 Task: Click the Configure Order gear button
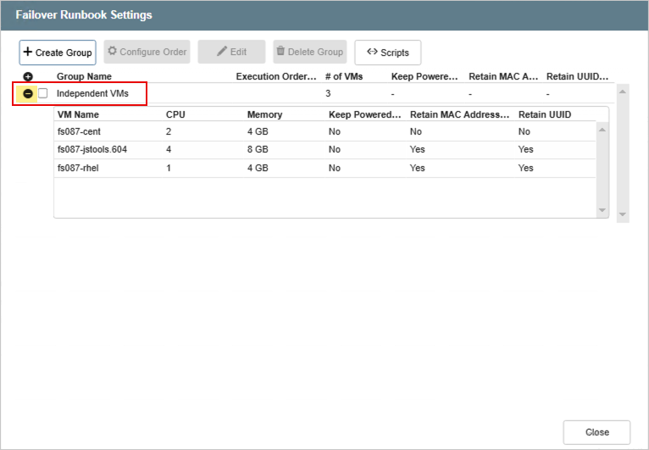point(147,53)
